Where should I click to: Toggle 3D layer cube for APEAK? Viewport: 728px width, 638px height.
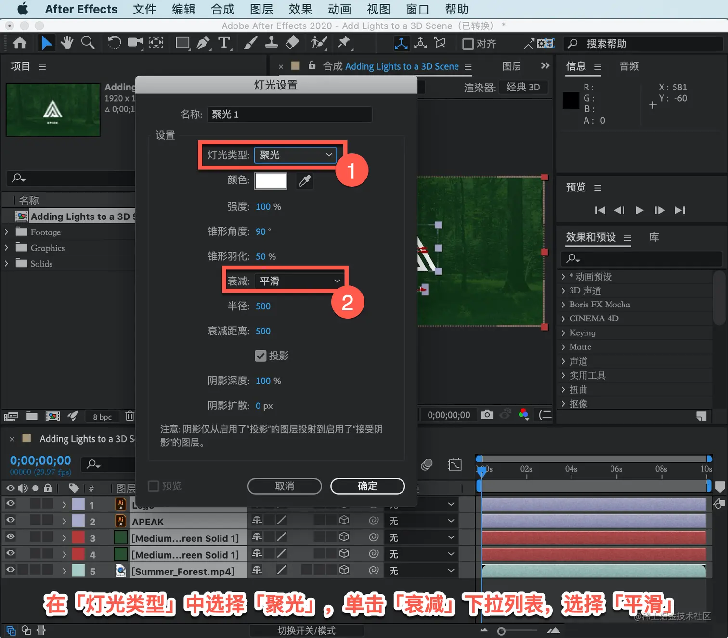pos(344,520)
